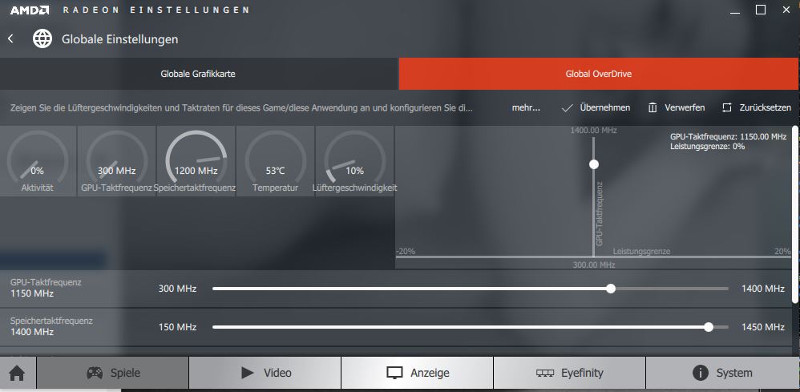
Task: Click the RADEON EINSTELLUNGEN title text
Action: click(156, 10)
